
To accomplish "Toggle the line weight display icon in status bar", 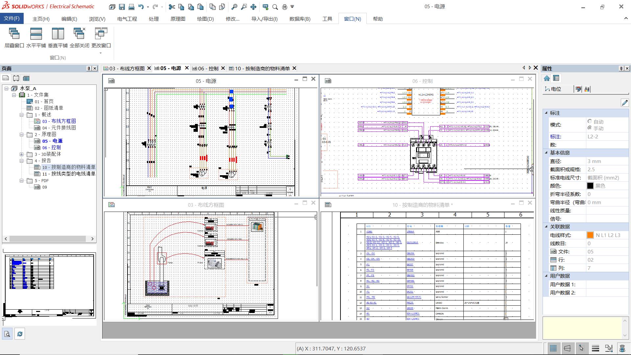I will pyautogui.click(x=595, y=348).
